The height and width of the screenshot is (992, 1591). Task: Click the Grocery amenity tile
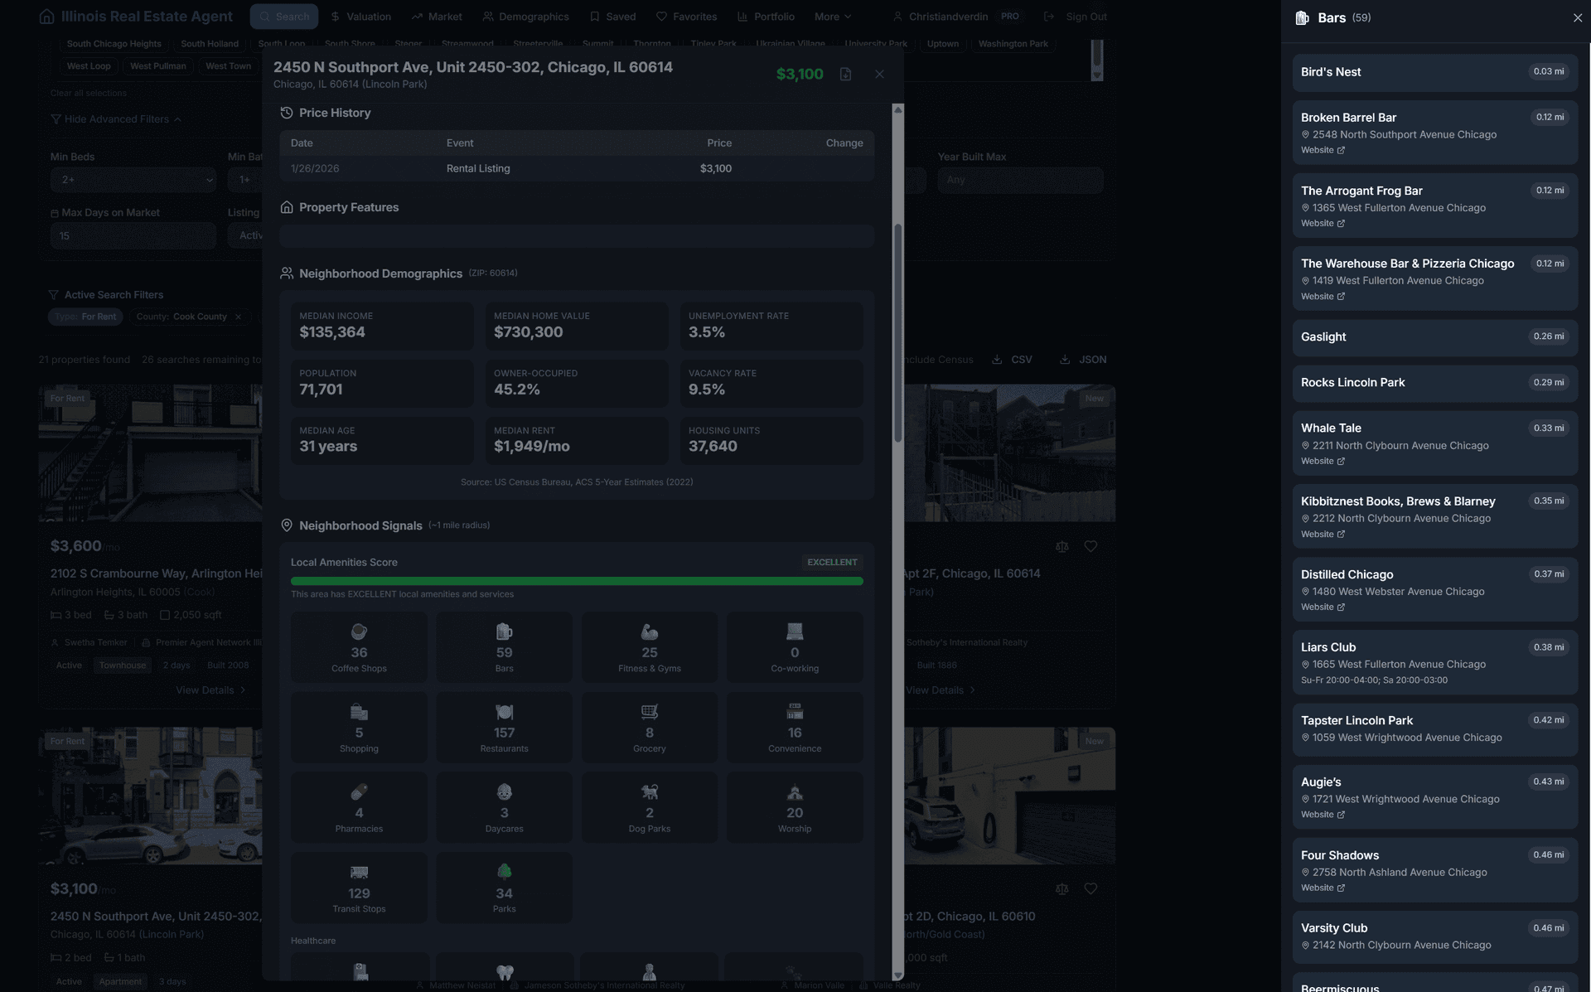click(x=649, y=728)
